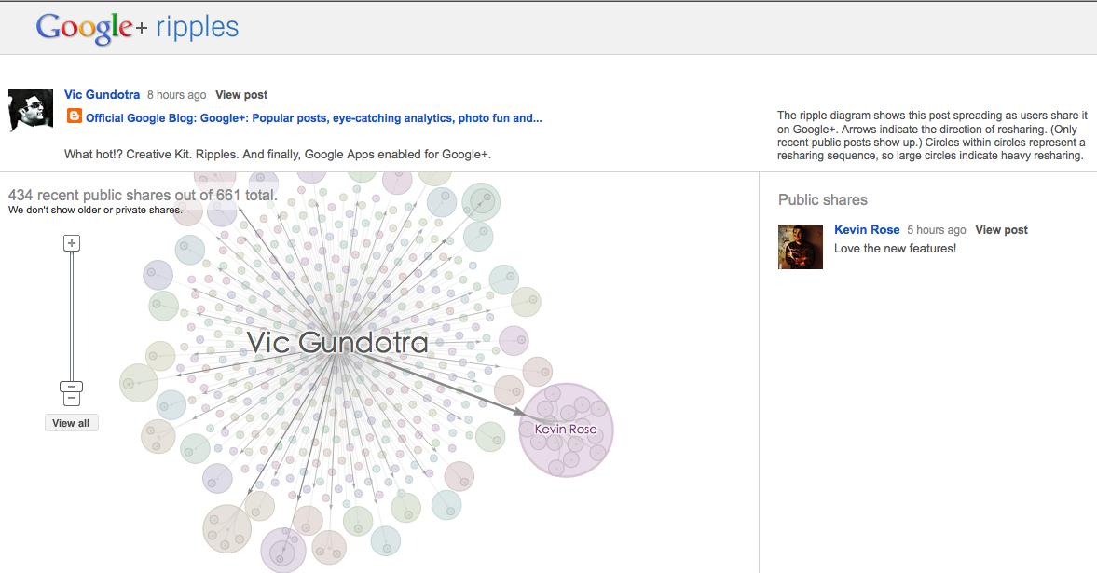Click the Google+ ripples logo

[x=137, y=28]
